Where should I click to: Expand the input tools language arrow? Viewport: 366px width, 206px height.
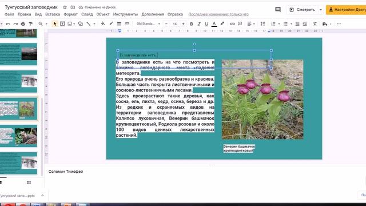point(331,24)
